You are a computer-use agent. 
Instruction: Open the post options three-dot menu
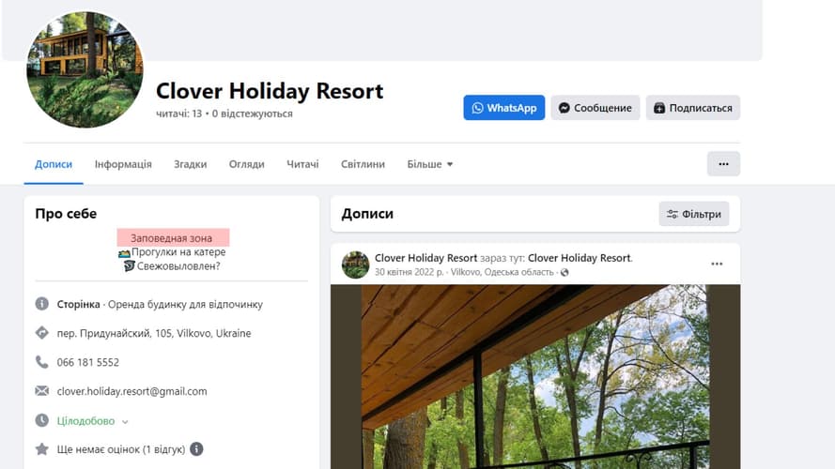click(717, 264)
